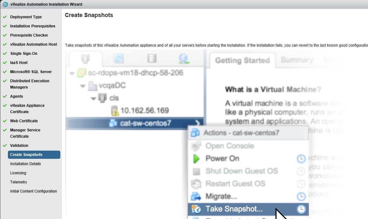Viewport: 368px width, 219px height.
Task: Go to the Microsoft SQL Server step
Action: 31,72
